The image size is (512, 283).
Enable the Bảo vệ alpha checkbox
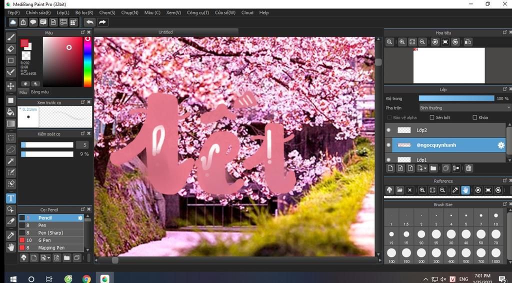389,117
